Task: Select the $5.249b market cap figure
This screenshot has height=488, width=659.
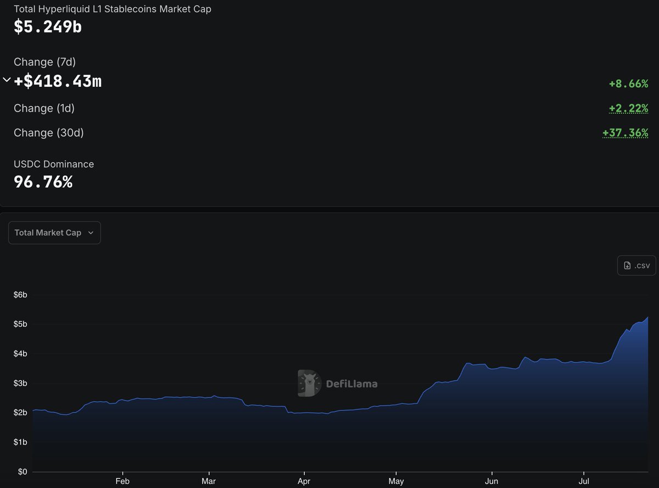Action: [x=48, y=26]
